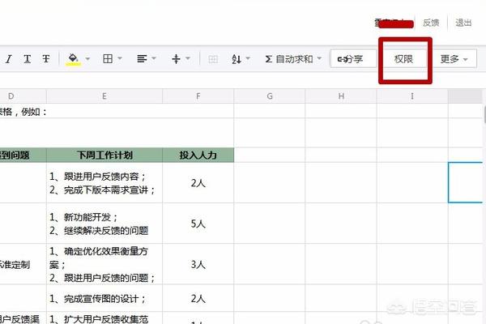This screenshot has height=324, width=486.
Task: Open fill color dropdown arrow
Action: [87, 59]
